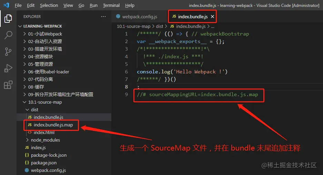Click webpack icon of webpack.config.js in tree
The height and width of the screenshot is (175, 323).
pyautogui.click(x=27, y=170)
